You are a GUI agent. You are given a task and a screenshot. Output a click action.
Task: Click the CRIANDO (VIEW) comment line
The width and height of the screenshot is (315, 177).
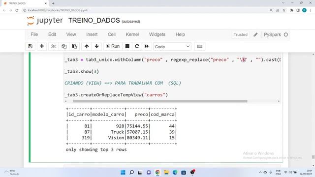123,83
